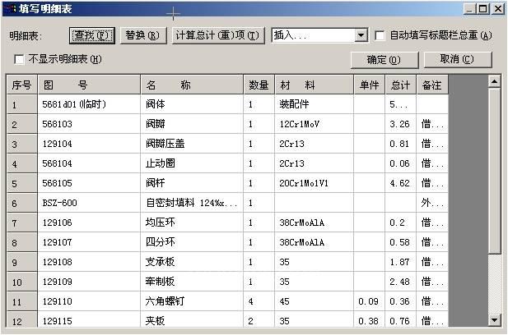This screenshot has width=508, height=335.
Task: Close the 填写明细表 dialog window
Action: coord(498,9)
